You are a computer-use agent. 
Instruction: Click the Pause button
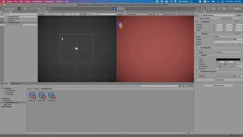click(x=119, y=9)
